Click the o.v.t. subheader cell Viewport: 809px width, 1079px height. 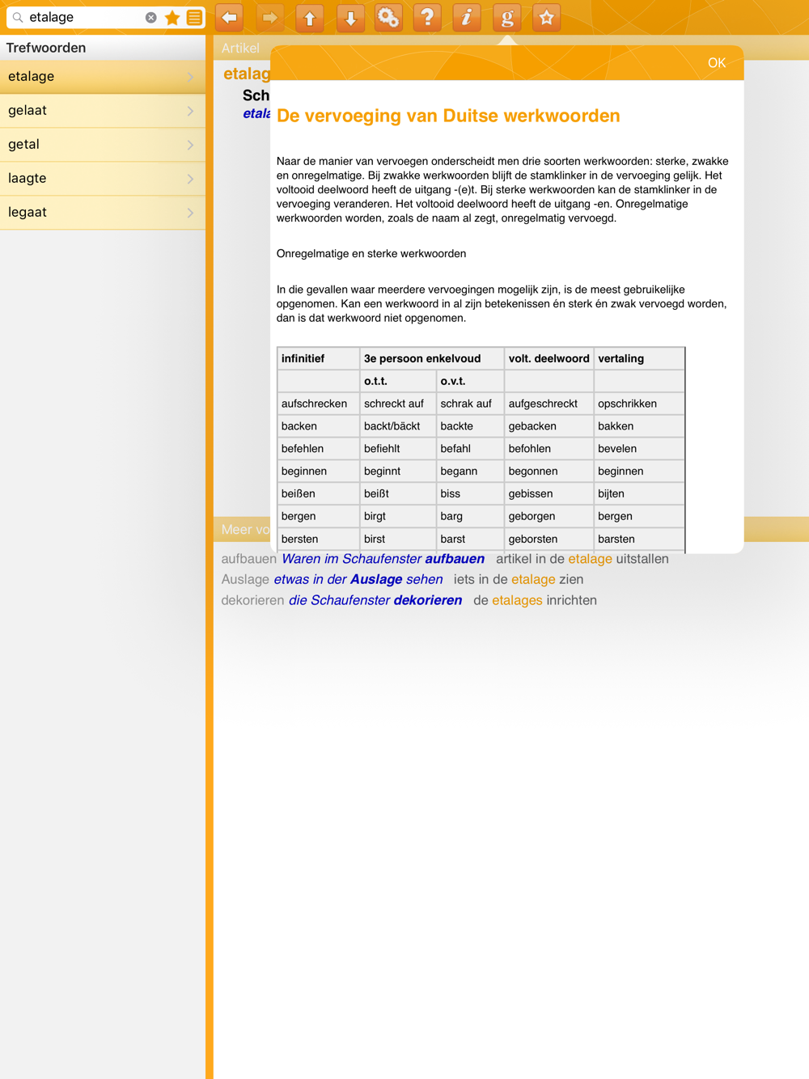471,381
